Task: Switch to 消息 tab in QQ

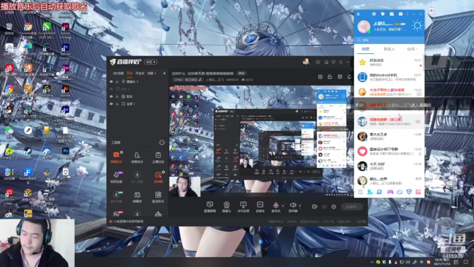Action: [366, 49]
